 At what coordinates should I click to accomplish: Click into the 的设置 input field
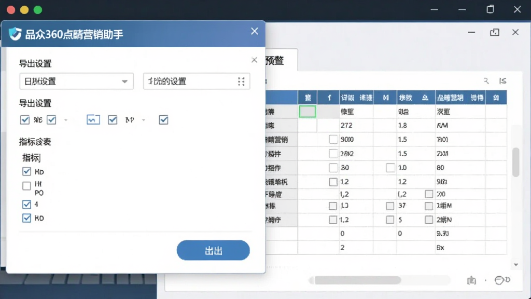(197, 81)
